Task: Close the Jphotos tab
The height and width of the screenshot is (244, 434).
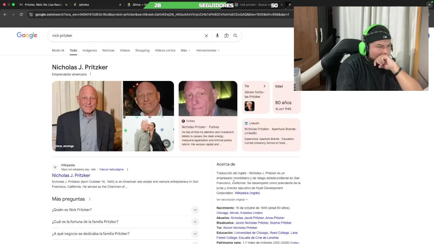Action: tap(120, 5)
